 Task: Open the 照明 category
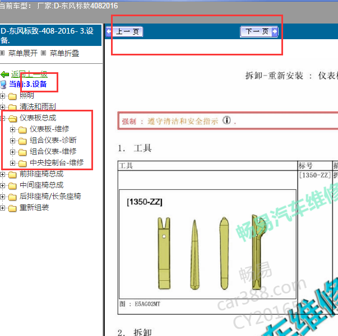pyautogui.click(x=27, y=95)
